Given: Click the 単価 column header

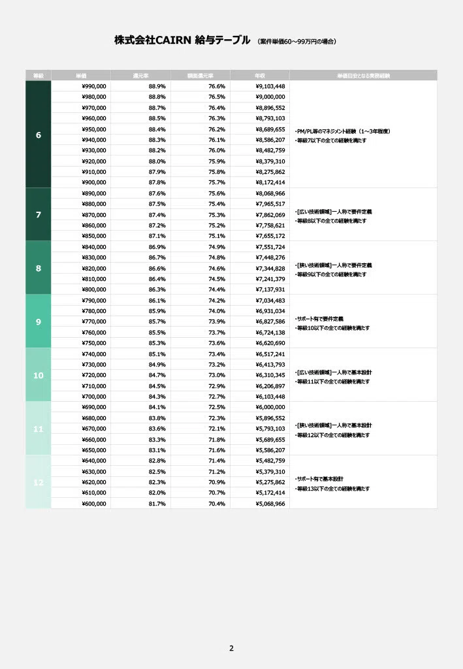Looking at the screenshot, I should 81,76.
